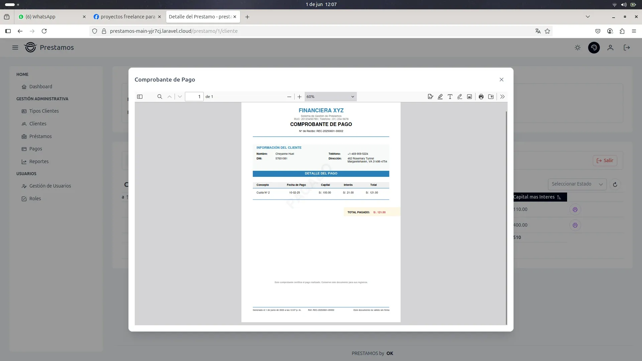
Task: Open Reportes in the sidebar menu
Action: tap(39, 161)
